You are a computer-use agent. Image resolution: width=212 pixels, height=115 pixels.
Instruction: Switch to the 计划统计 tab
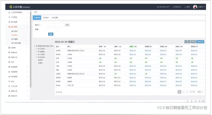46,18
